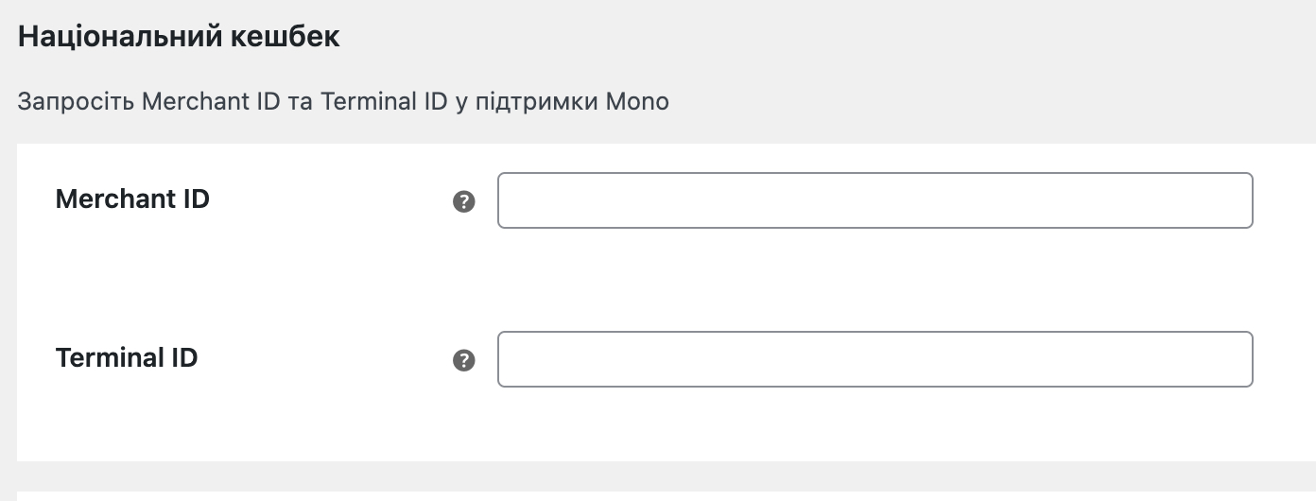
Task: Click the description text about Mono support
Action: (x=343, y=101)
